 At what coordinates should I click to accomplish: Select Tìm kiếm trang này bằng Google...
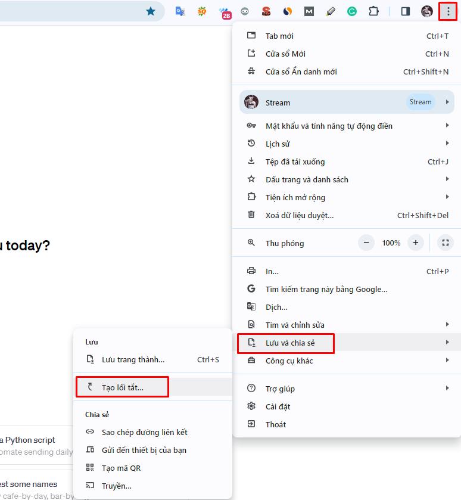(x=347, y=289)
